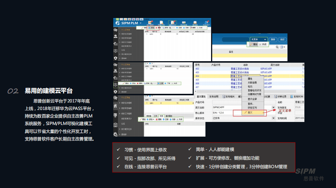Click 属性 in the search panel popup toolbar
The width and height of the screenshot is (336, 188).
[x=254, y=44]
